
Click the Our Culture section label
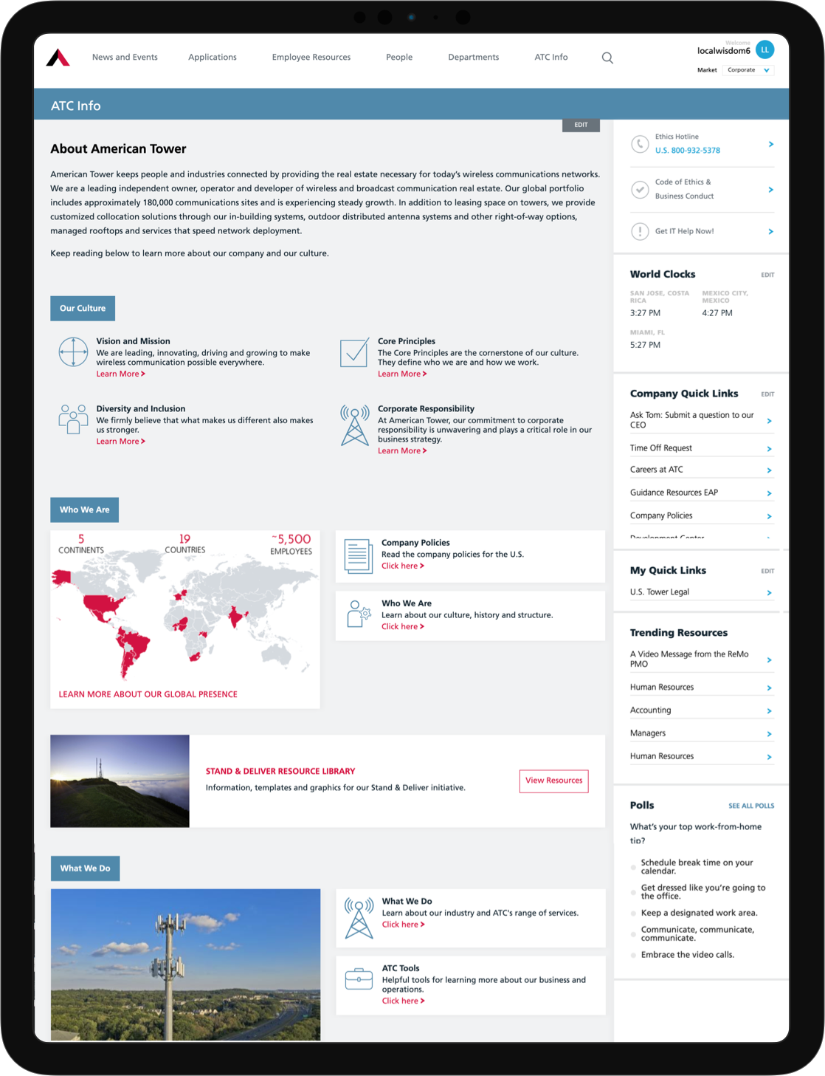(83, 309)
